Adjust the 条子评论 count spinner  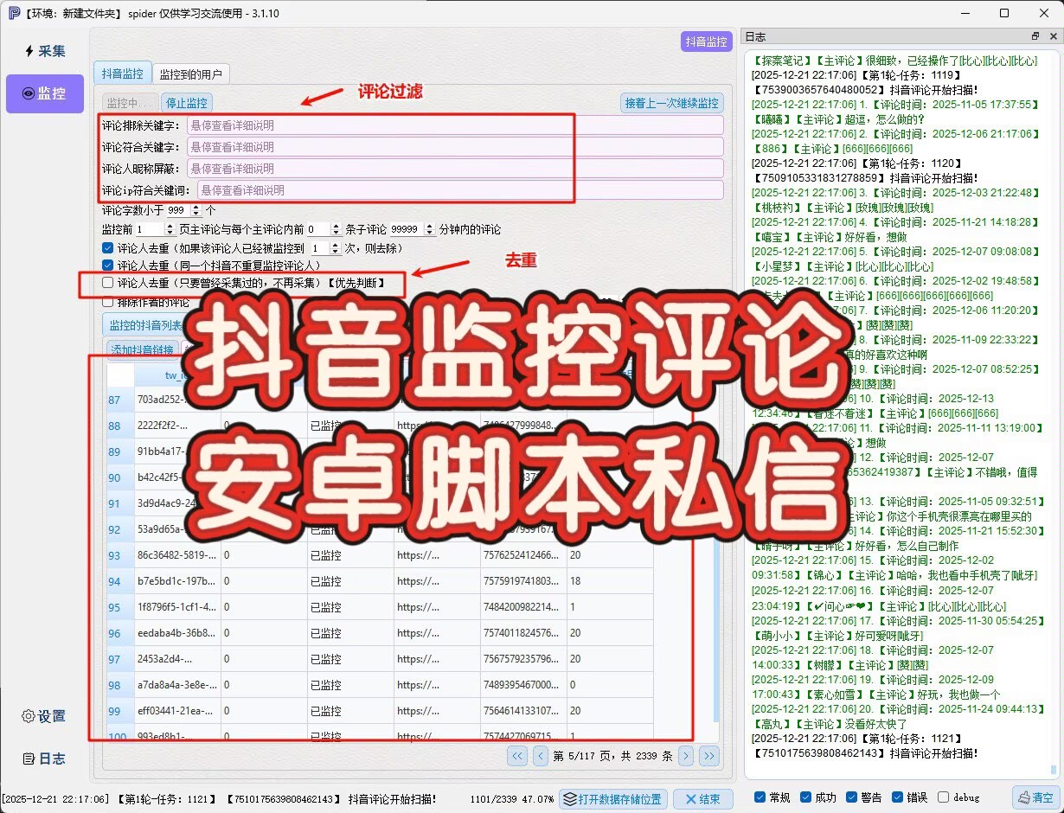pyautogui.click(x=324, y=229)
